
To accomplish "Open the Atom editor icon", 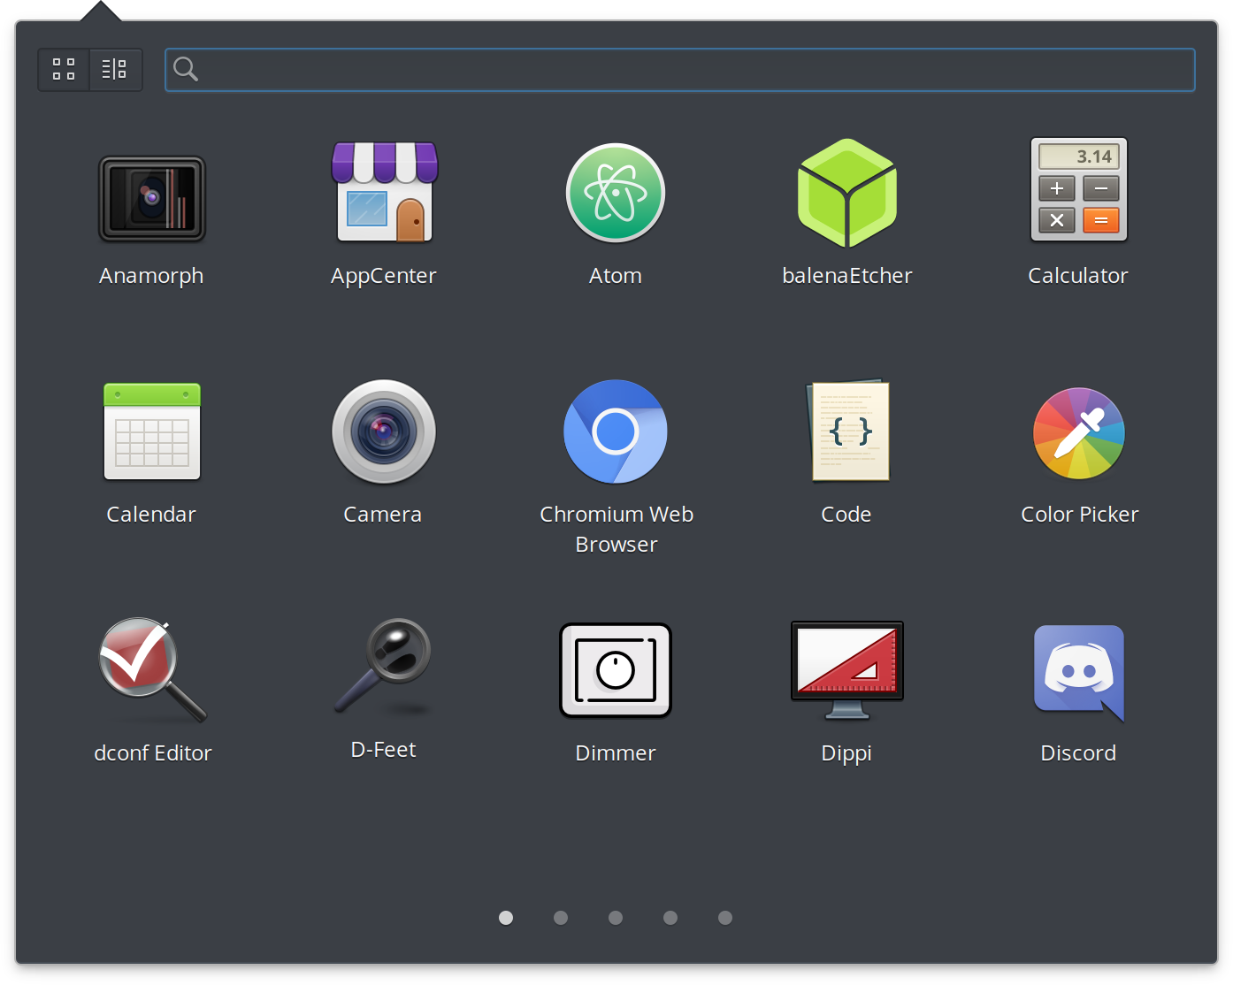I will [616, 193].
